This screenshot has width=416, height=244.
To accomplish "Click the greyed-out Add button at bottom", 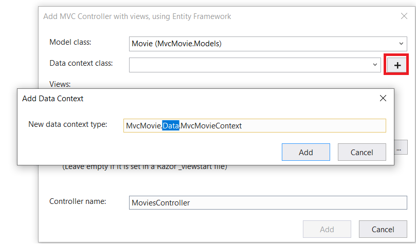I will click(x=327, y=229).
